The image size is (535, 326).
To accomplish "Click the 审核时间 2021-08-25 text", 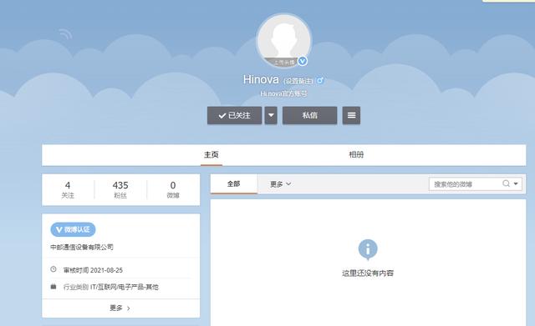I will click(x=93, y=270).
